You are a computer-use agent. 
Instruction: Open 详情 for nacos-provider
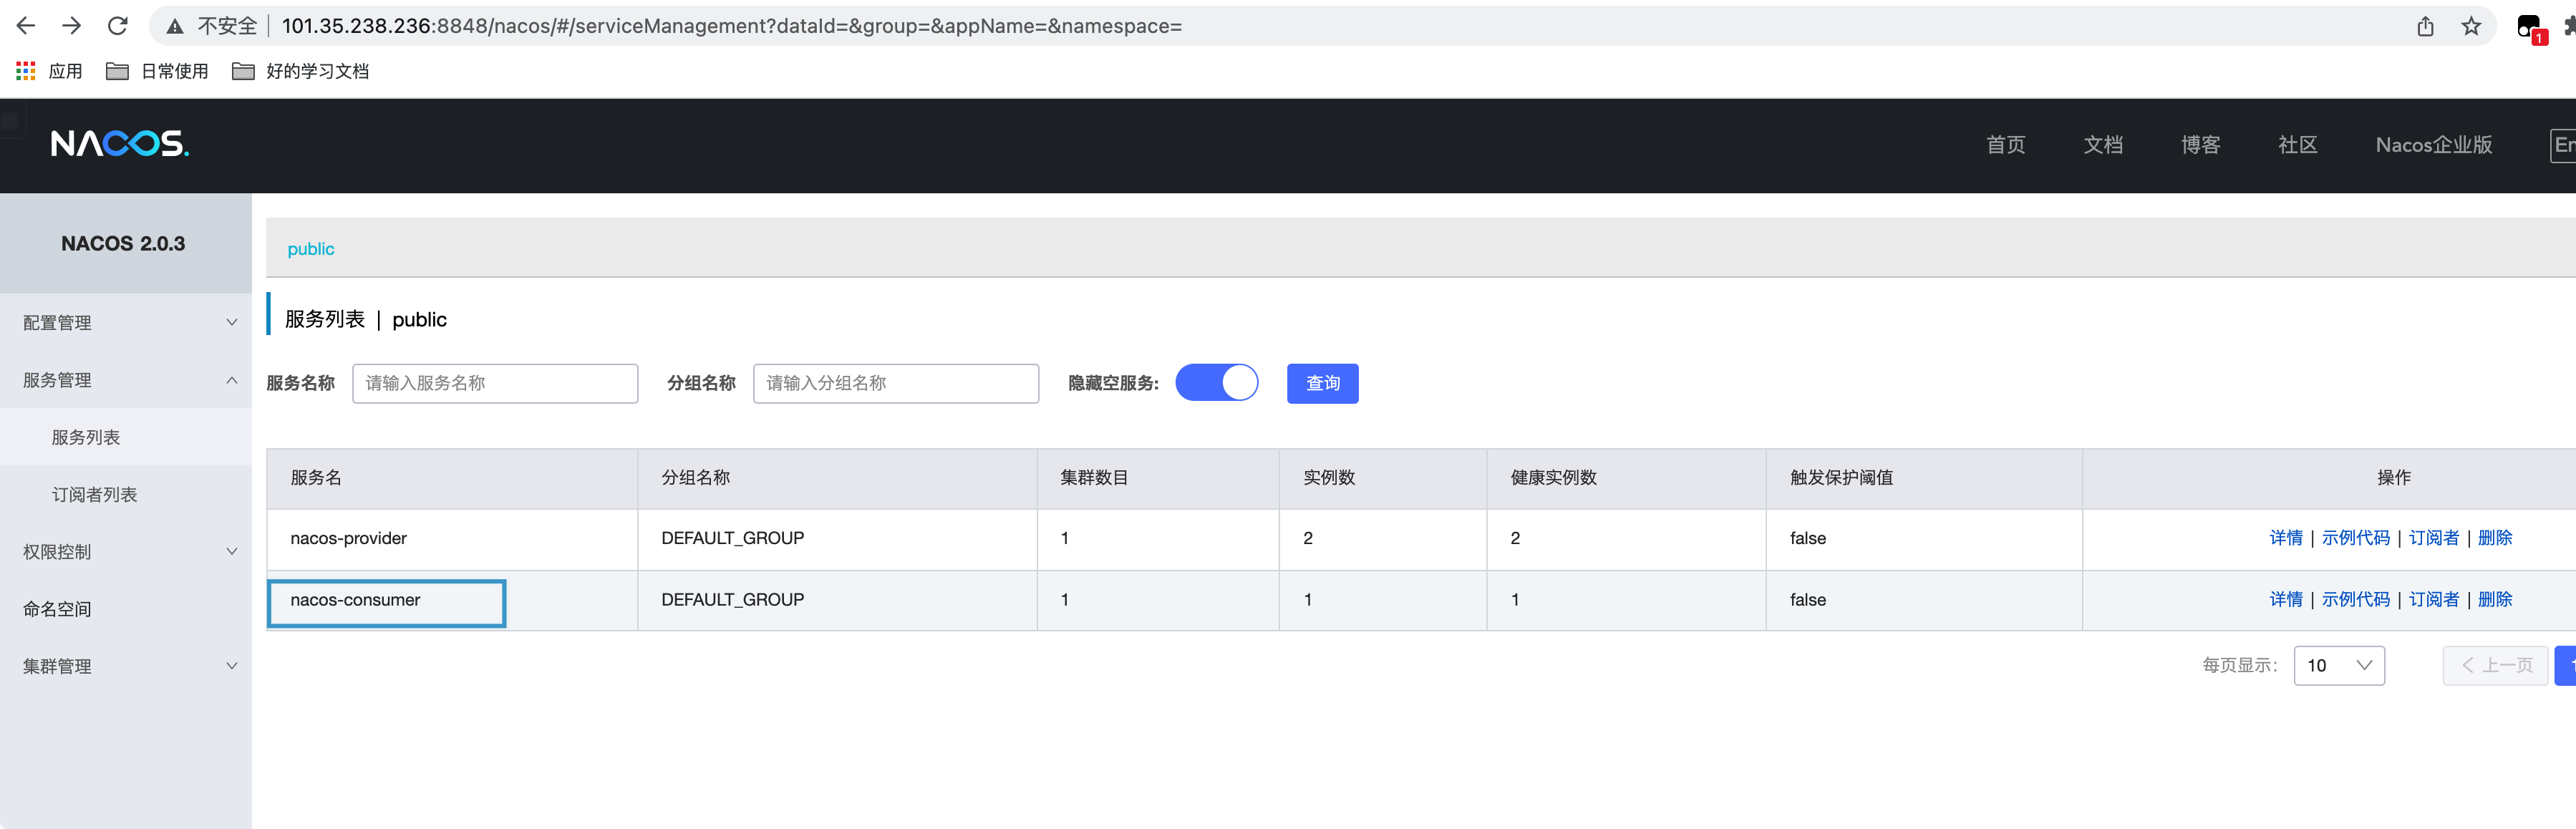coord(2285,538)
